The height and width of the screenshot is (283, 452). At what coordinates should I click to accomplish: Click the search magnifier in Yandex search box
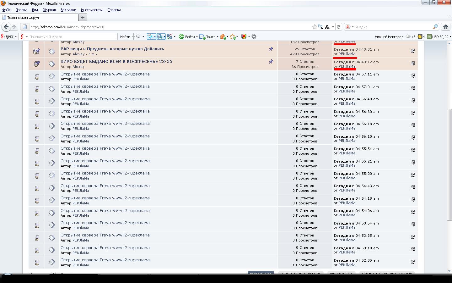pyautogui.click(x=435, y=27)
